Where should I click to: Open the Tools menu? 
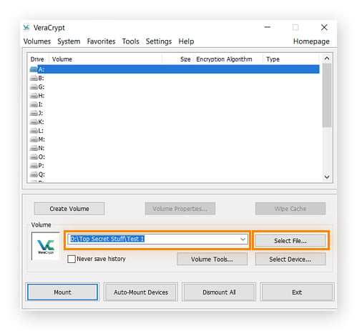[x=130, y=41]
